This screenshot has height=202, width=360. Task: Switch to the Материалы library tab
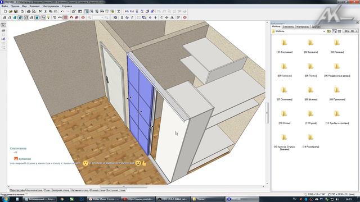[x=303, y=26]
